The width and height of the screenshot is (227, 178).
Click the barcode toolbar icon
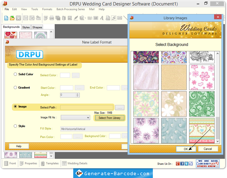coord(96,18)
